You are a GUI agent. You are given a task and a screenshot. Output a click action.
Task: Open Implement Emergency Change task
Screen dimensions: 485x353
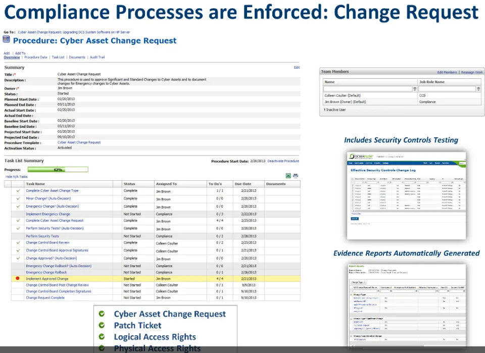pyautogui.click(x=48, y=214)
